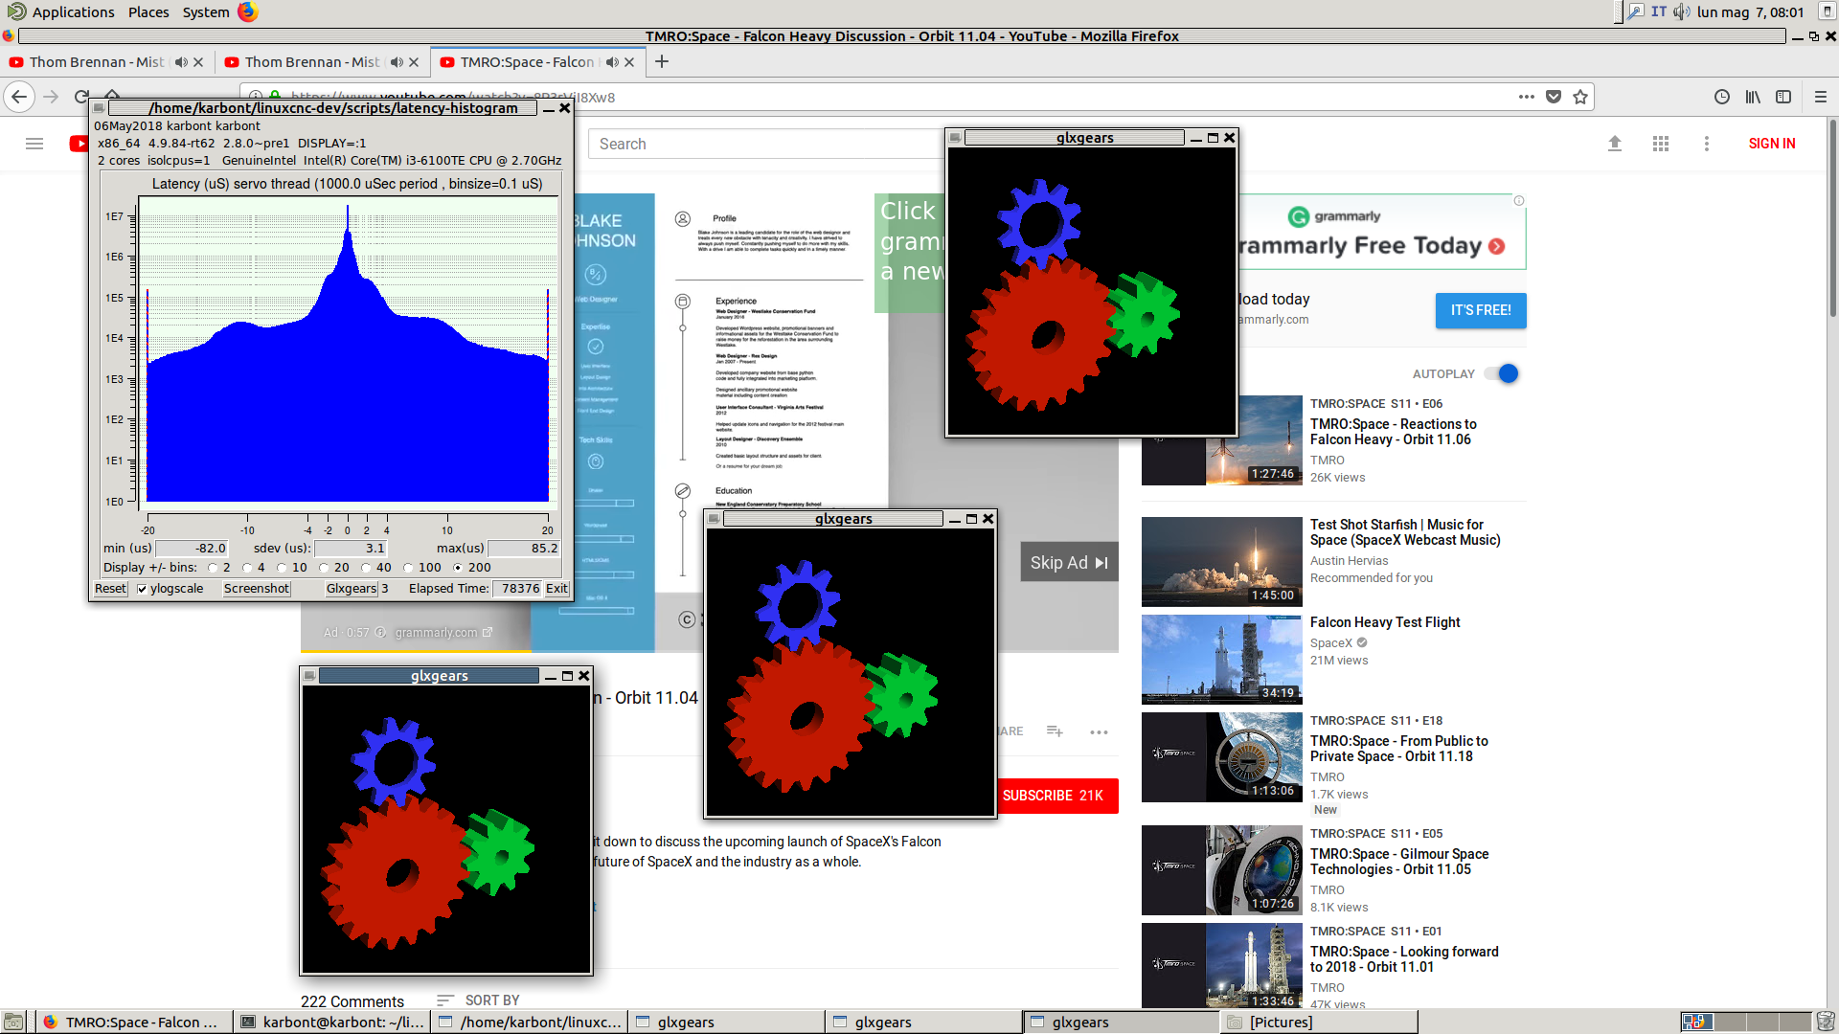The width and height of the screenshot is (1839, 1034).
Task: Click Screenshot button in latency-histogram window
Action: click(257, 589)
